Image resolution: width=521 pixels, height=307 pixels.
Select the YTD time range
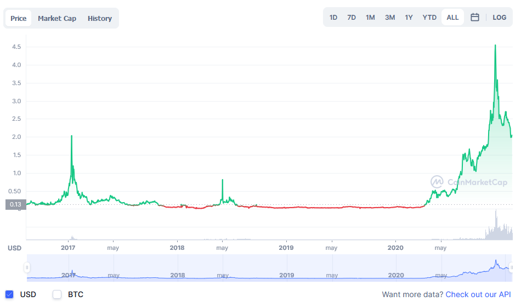pos(429,17)
